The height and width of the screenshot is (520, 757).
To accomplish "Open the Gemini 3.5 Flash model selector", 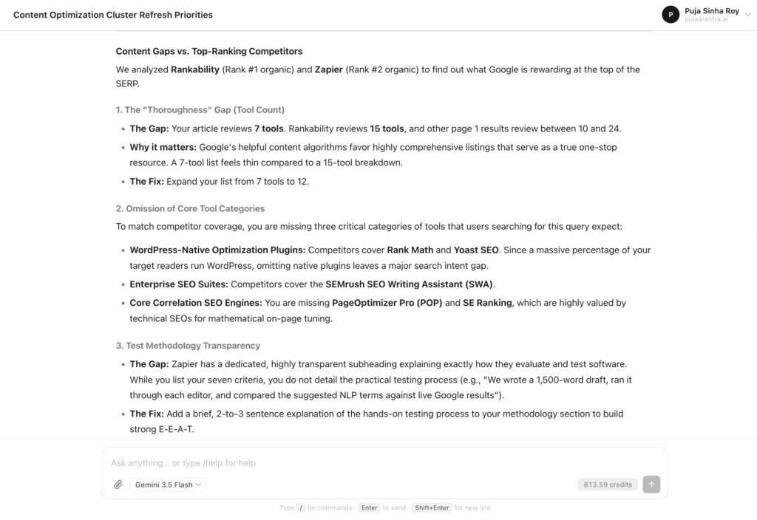I will [167, 485].
